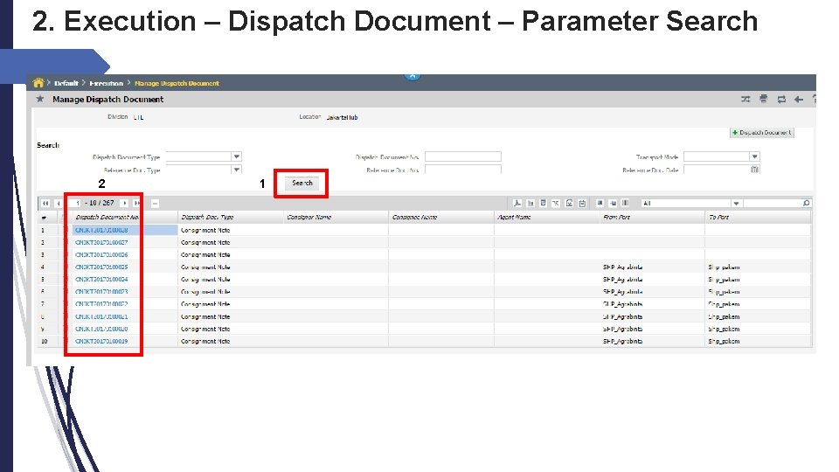Screen dimensions: 839x472
Task: Open the dispatch document link in row 1
Action: point(101,230)
